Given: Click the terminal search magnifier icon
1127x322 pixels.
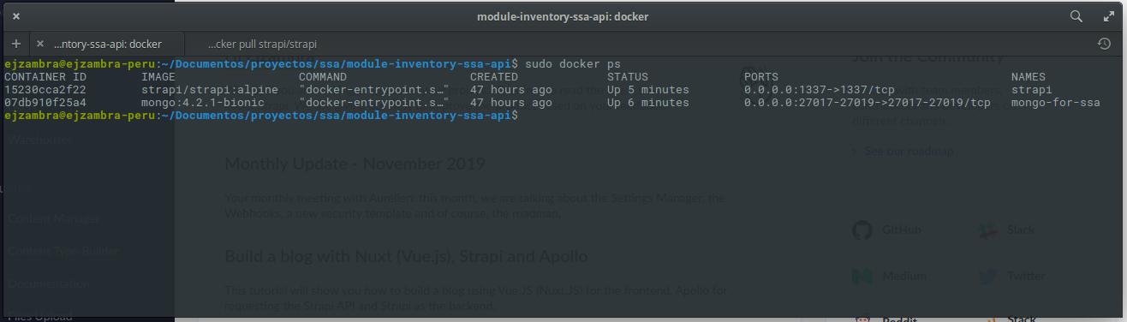Looking at the screenshot, I should [x=1076, y=16].
